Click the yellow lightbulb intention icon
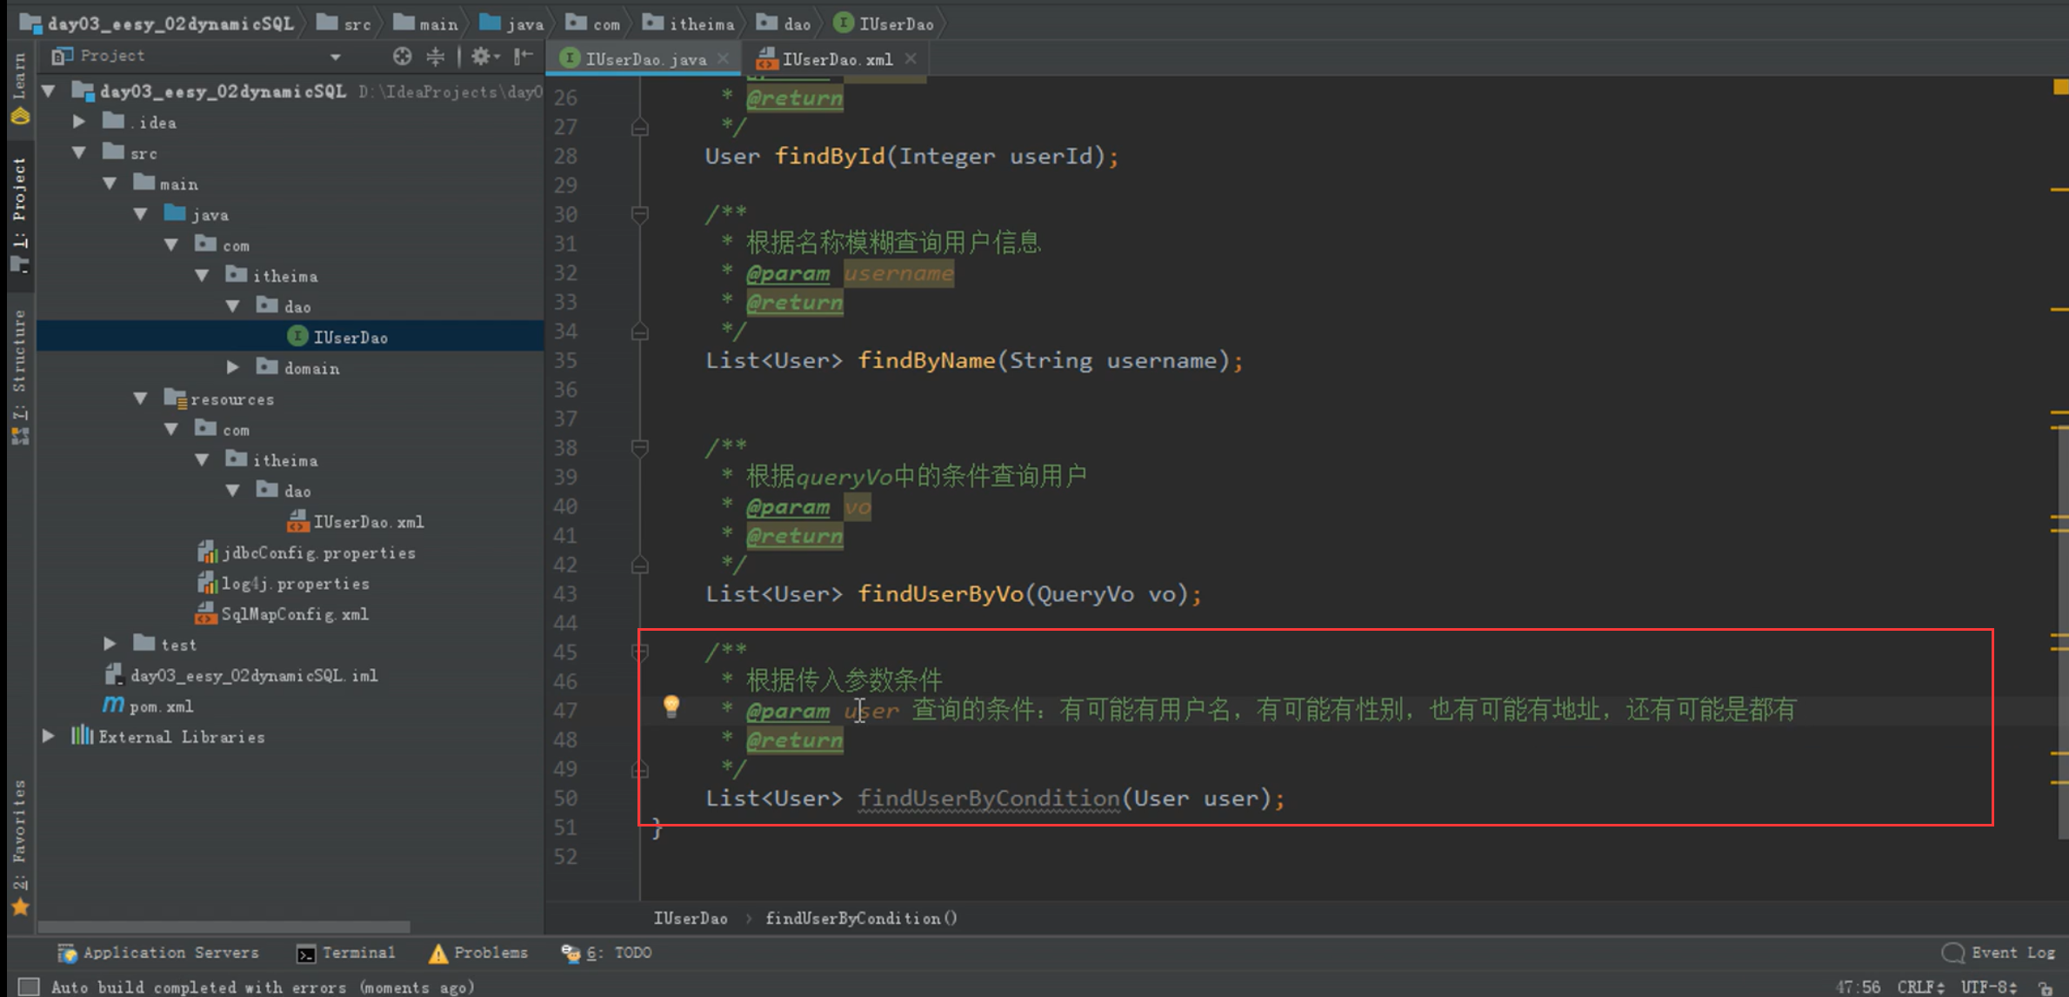This screenshot has width=2069, height=997. pos(671,706)
